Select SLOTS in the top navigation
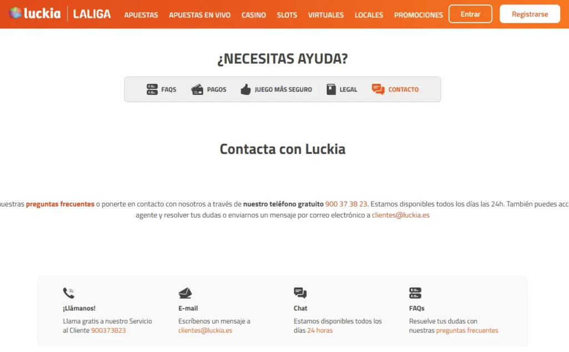The image size is (569, 352). tap(287, 15)
